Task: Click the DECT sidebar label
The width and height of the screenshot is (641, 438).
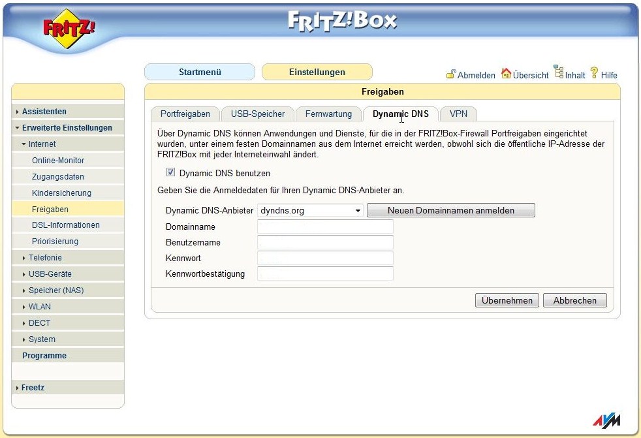Action: (39, 323)
